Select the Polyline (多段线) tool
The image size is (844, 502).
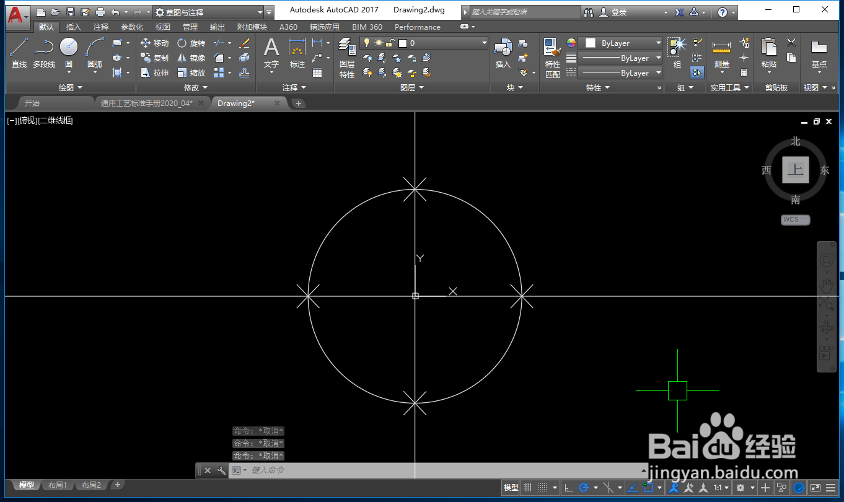(x=44, y=52)
